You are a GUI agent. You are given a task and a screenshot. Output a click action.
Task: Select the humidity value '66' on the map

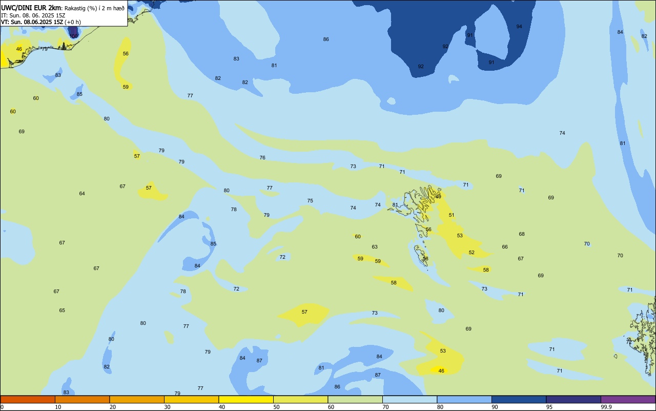point(505,247)
